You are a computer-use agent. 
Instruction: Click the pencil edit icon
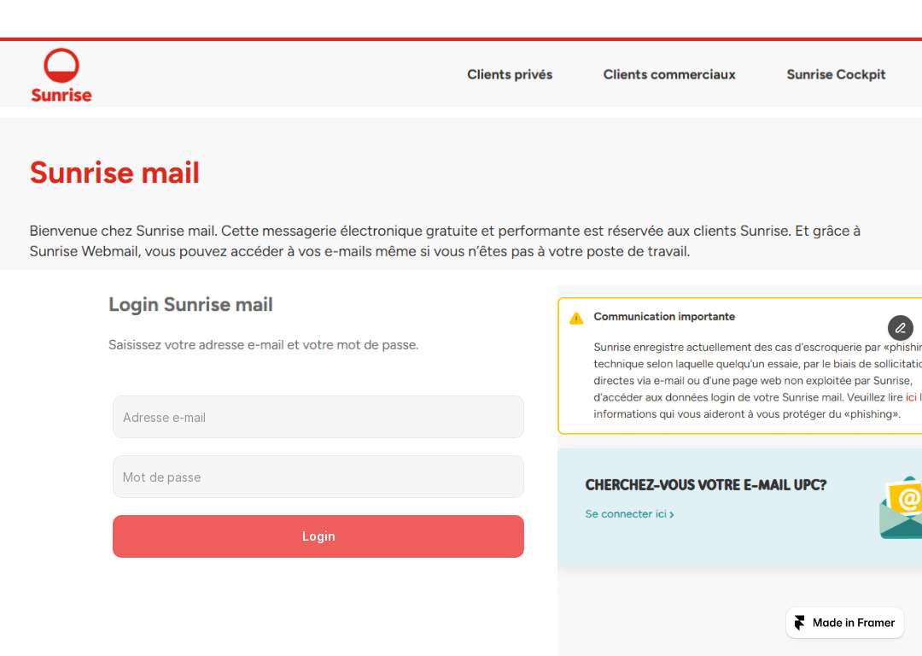pyautogui.click(x=901, y=328)
